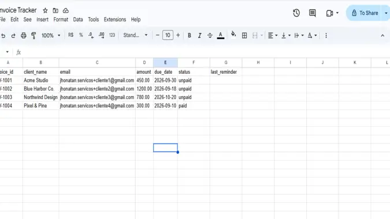The height and width of the screenshot is (219, 390).
Task: Open the Edit menu
Action: click(x=14, y=20)
